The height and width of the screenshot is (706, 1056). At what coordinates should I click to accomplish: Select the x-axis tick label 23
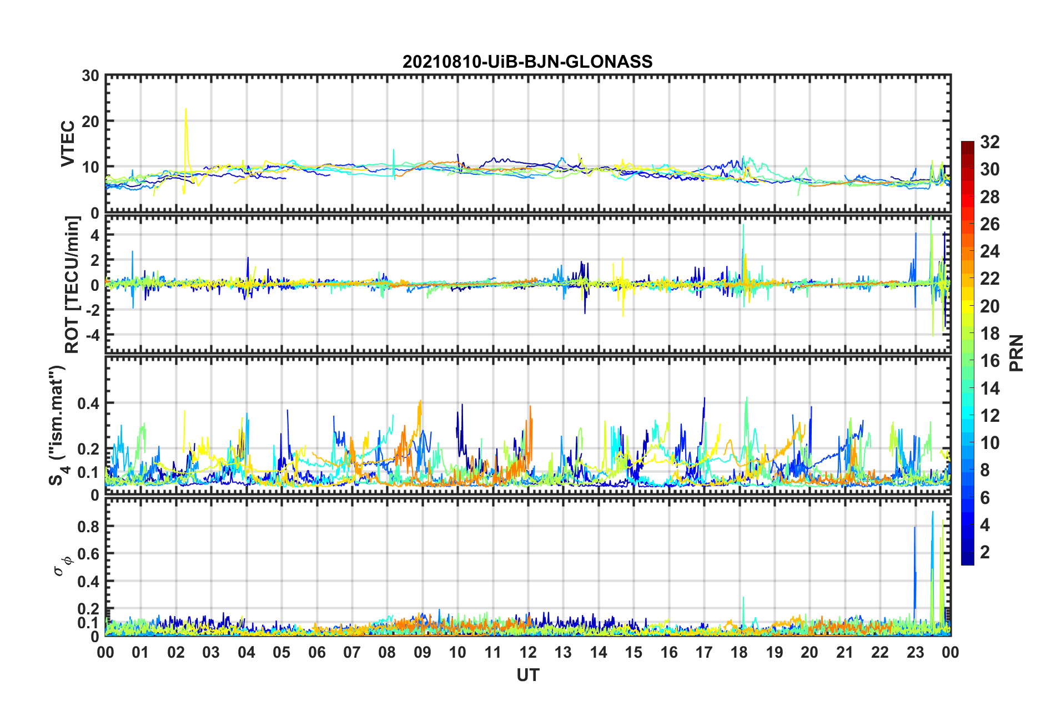click(x=916, y=652)
